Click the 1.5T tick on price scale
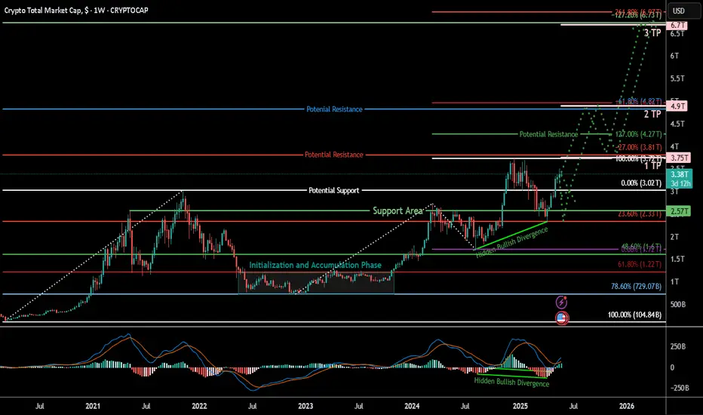Viewport: 703px width, 415px height. pos(677,259)
